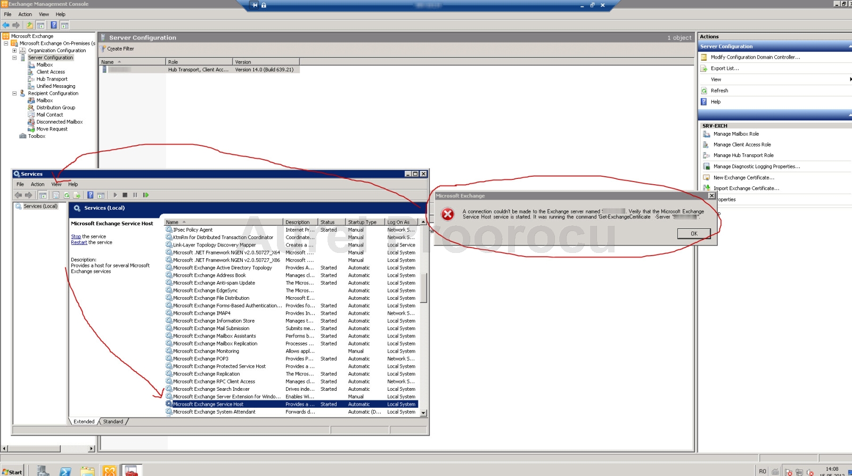The image size is (852, 476).
Task: Collapse the Microsoft Exchange On-Premises node
Action: (6, 44)
